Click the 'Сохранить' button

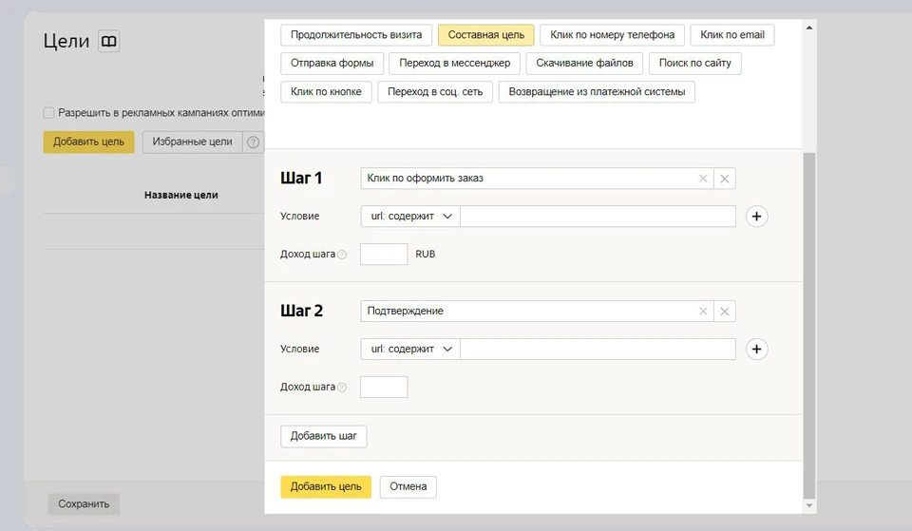click(84, 504)
